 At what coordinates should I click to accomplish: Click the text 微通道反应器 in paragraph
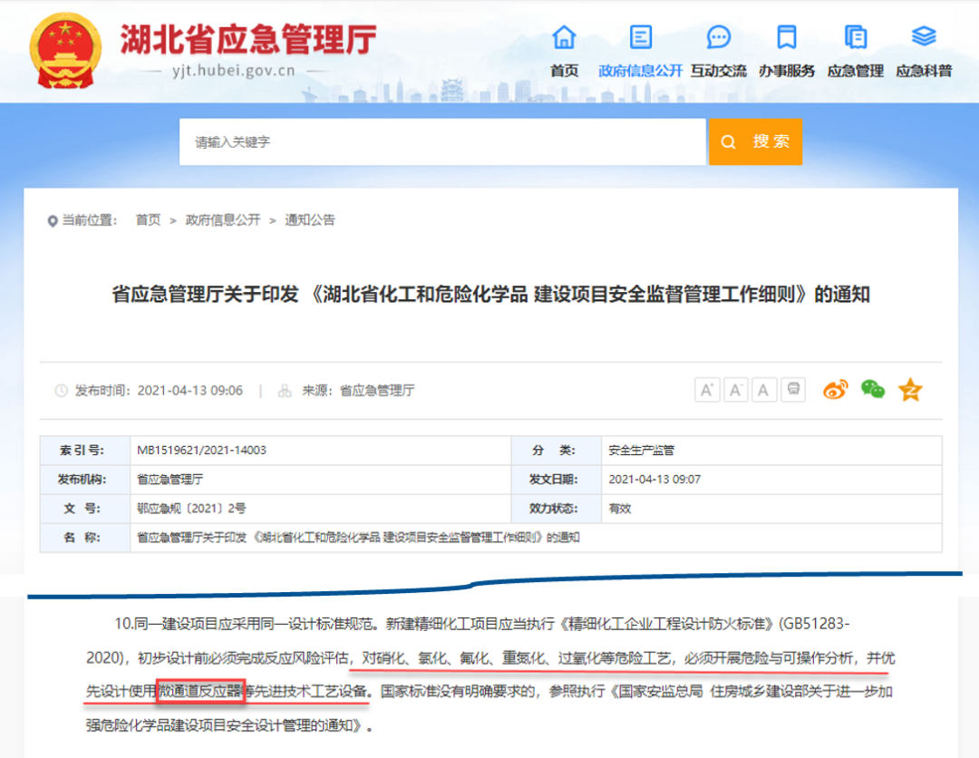pos(200,691)
